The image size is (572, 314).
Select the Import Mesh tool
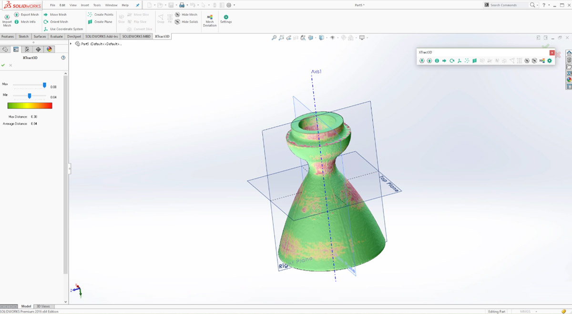click(x=7, y=19)
